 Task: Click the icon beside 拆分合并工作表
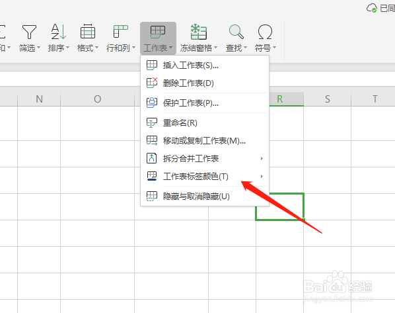(x=152, y=158)
